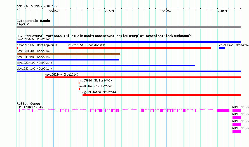Screen dimensions: 249x147
Task: Click the nsv85914 (Mills2006) label
Action: click(x=95, y=80)
